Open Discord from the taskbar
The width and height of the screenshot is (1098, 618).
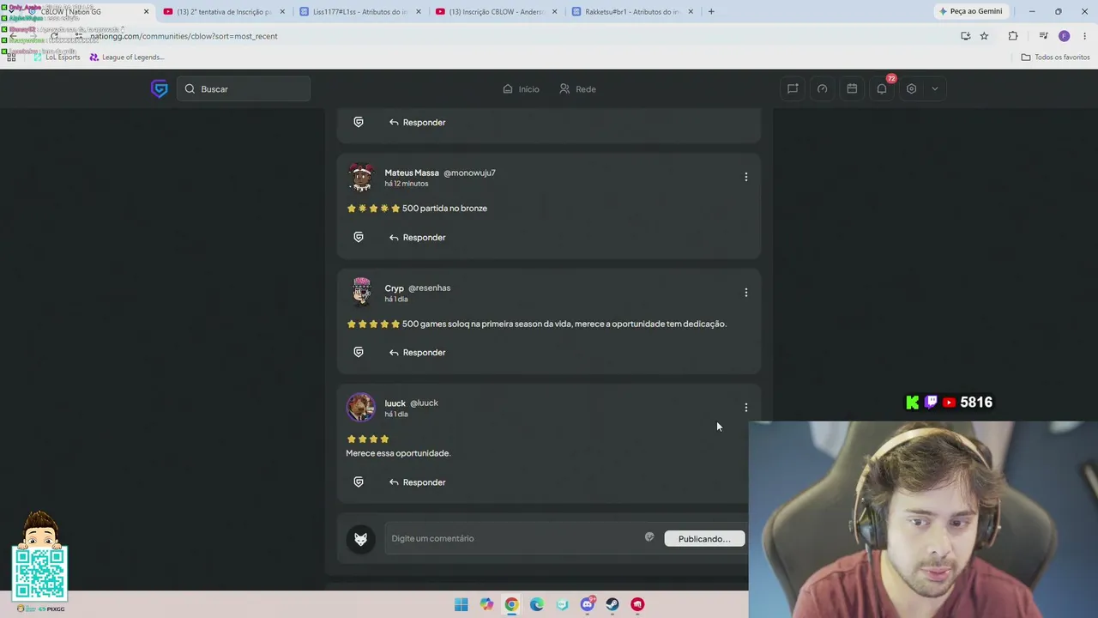pos(588,604)
